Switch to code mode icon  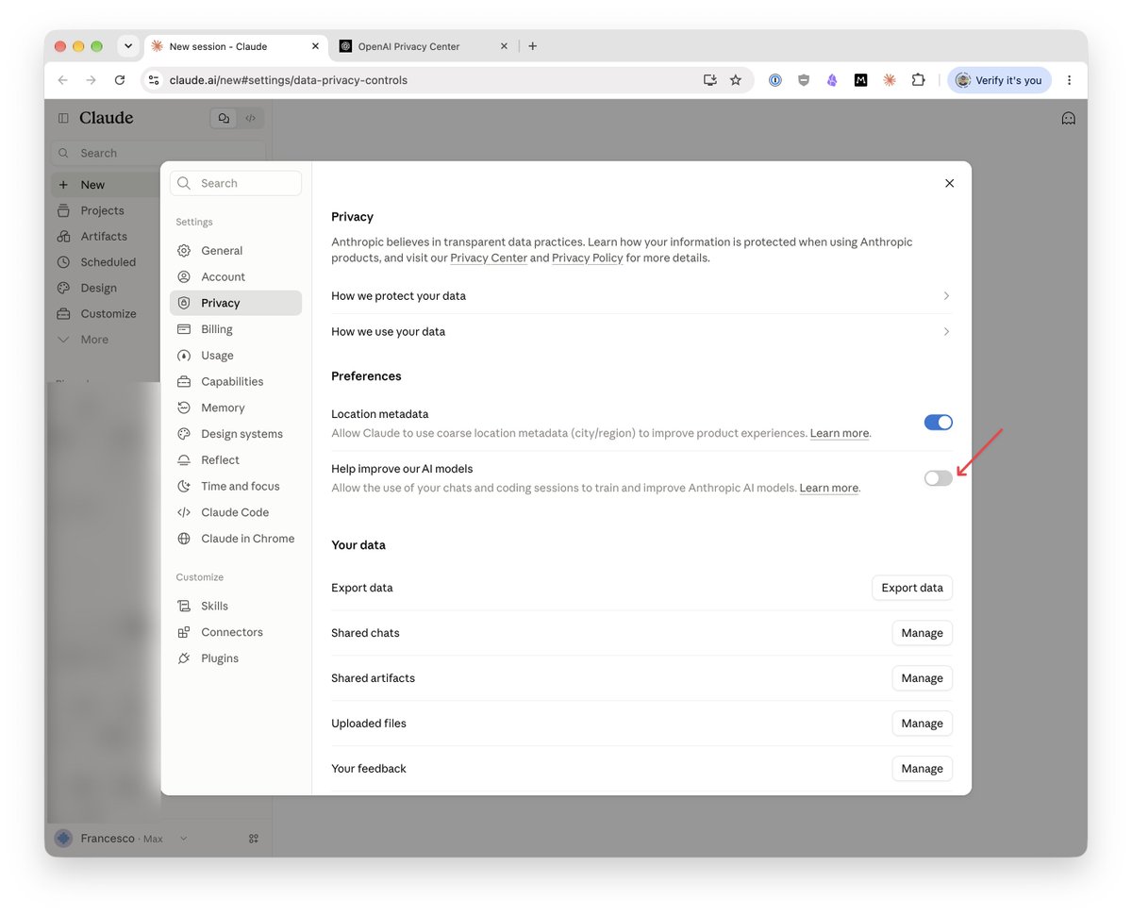250,118
